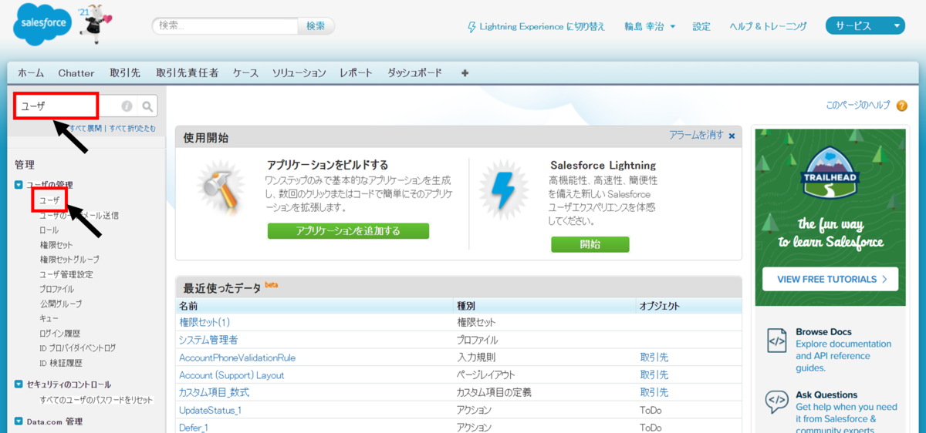
Task: Open the レポート tab
Action: pyautogui.click(x=356, y=73)
